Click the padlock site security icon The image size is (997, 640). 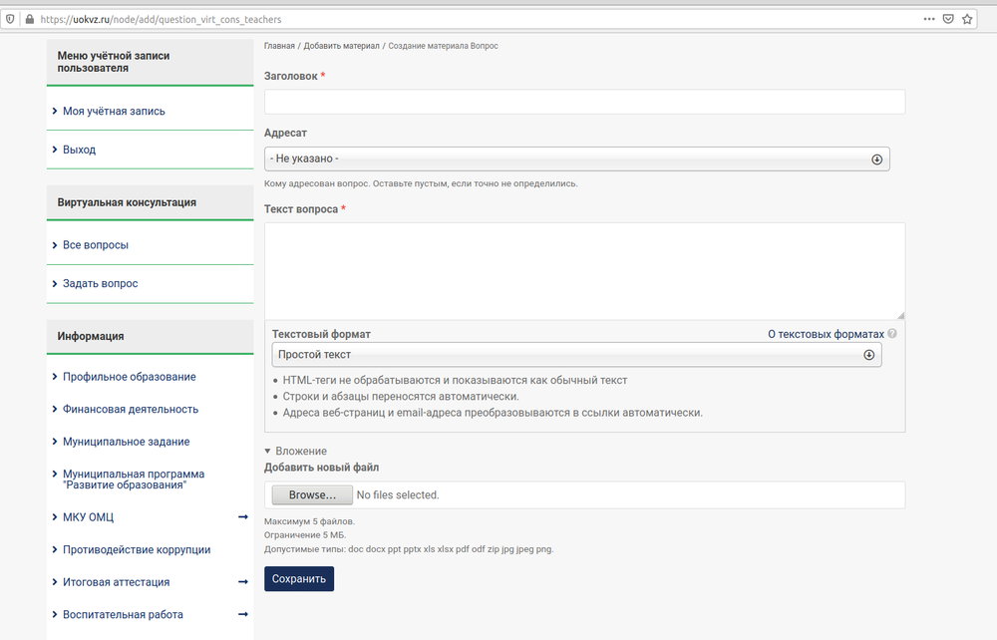[28, 19]
